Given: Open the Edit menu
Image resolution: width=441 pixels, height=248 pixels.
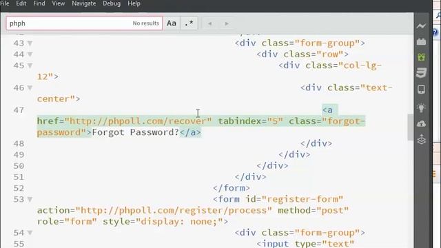Looking at the screenshot, I should coord(21,3).
